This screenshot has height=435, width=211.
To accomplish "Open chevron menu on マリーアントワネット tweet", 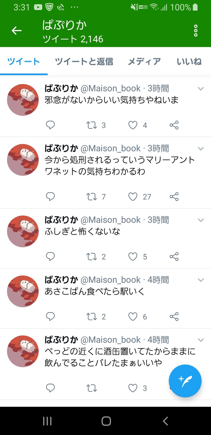I will 201,148.
